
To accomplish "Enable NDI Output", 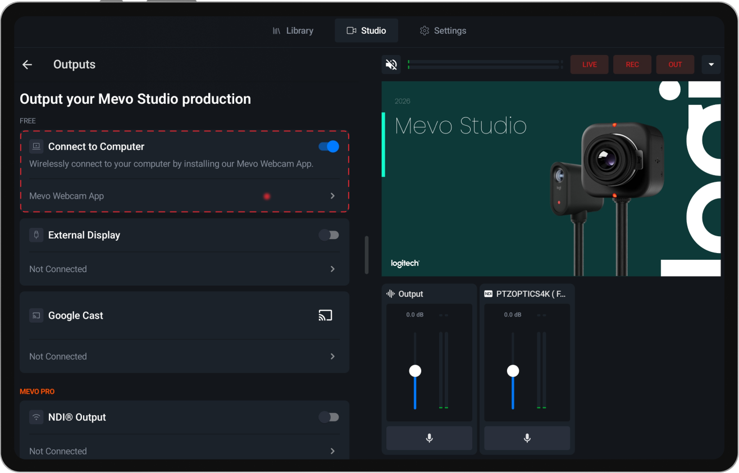I will coord(329,417).
